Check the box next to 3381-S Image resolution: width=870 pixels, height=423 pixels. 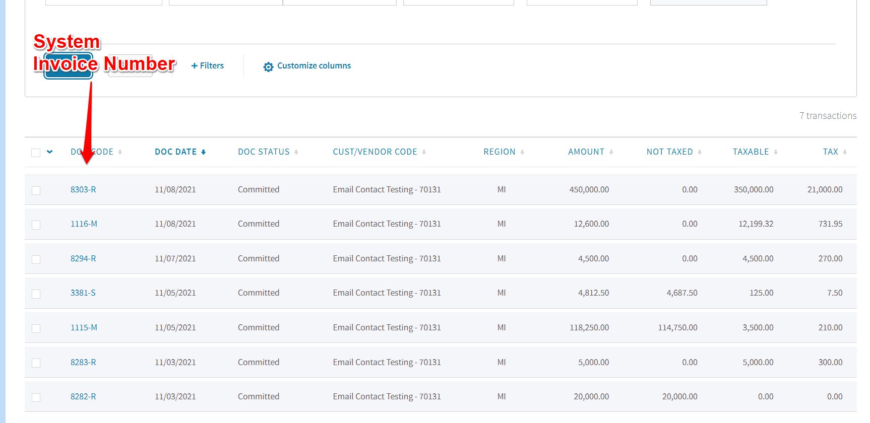[x=36, y=294]
